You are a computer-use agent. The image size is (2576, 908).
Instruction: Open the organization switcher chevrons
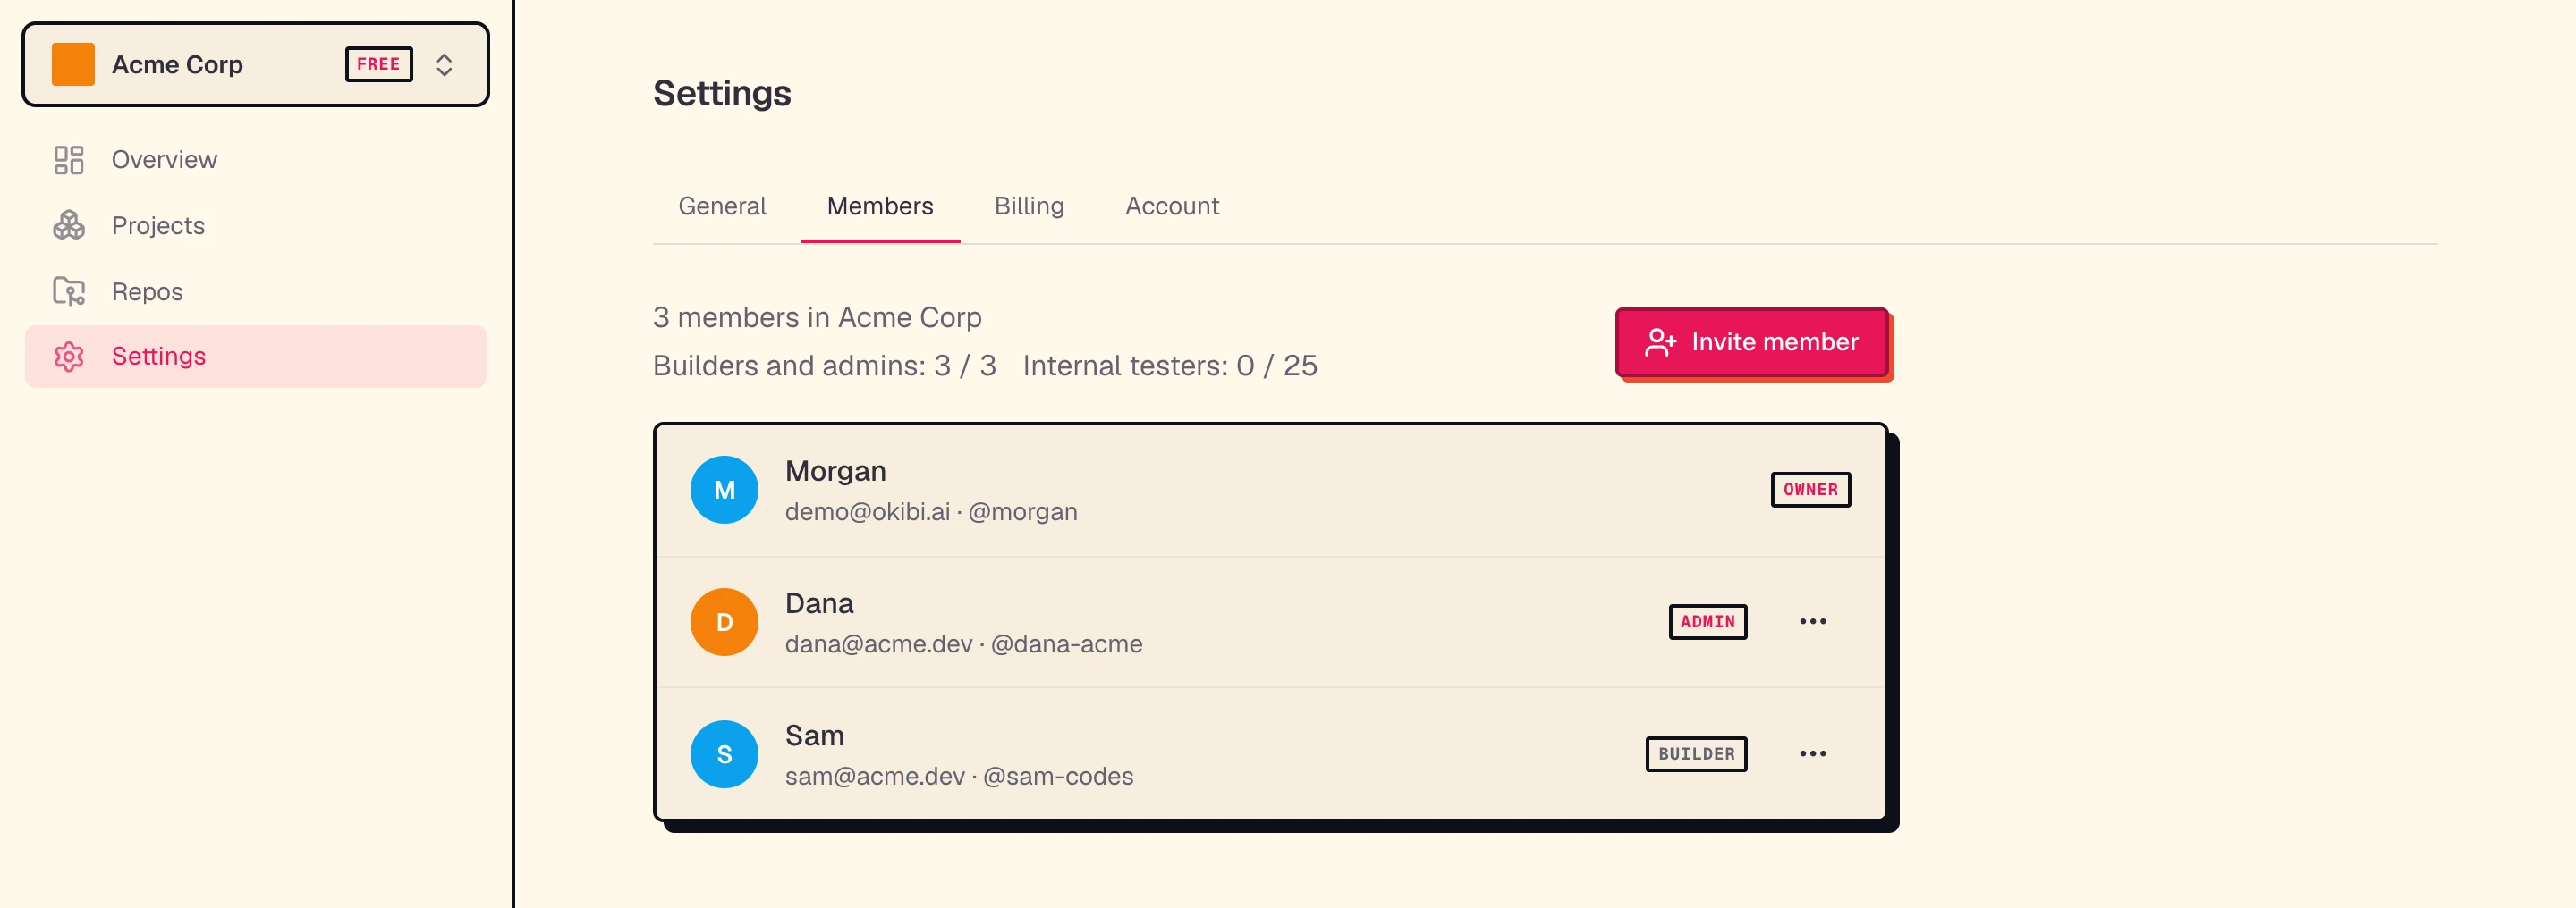444,65
